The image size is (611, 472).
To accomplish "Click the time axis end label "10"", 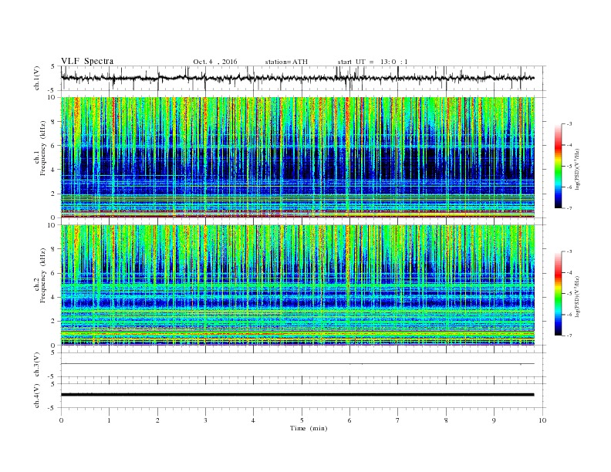I will 542,420.
